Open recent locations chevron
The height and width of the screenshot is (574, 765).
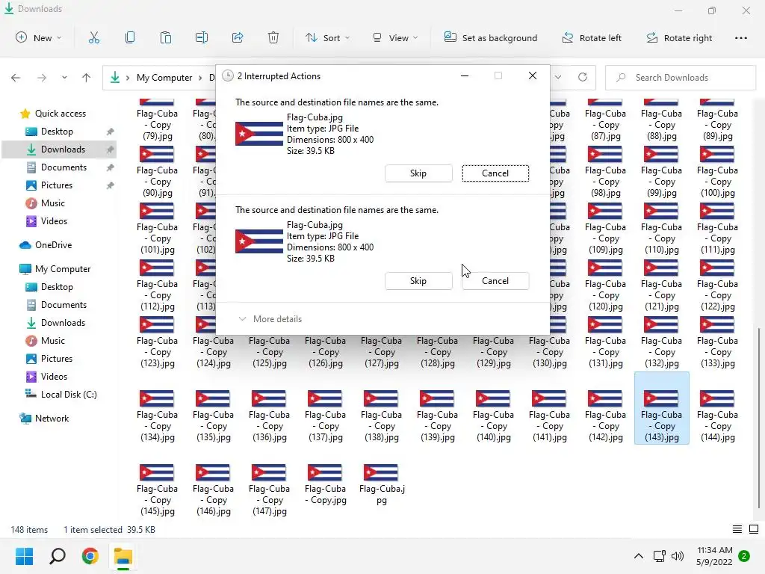64,78
